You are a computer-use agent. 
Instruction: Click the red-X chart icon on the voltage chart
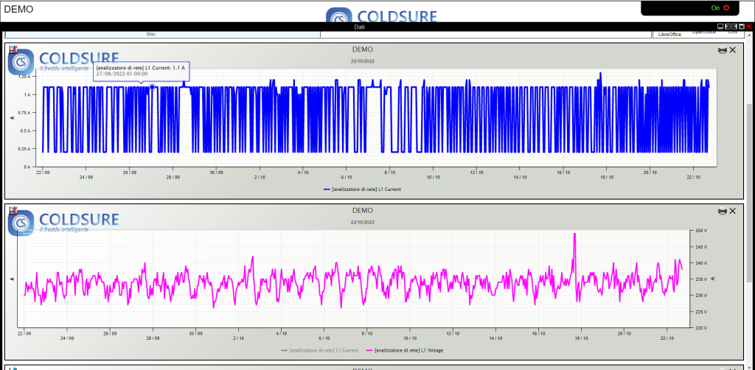pyautogui.click(x=13, y=210)
